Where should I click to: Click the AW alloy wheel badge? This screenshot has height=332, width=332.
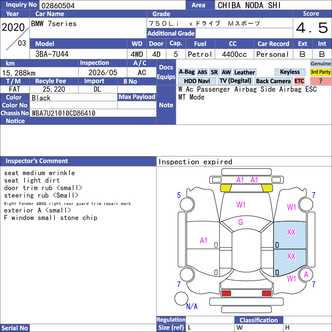click(226, 72)
